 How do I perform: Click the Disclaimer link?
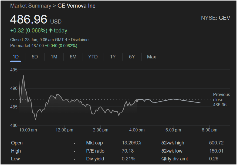click(80, 40)
